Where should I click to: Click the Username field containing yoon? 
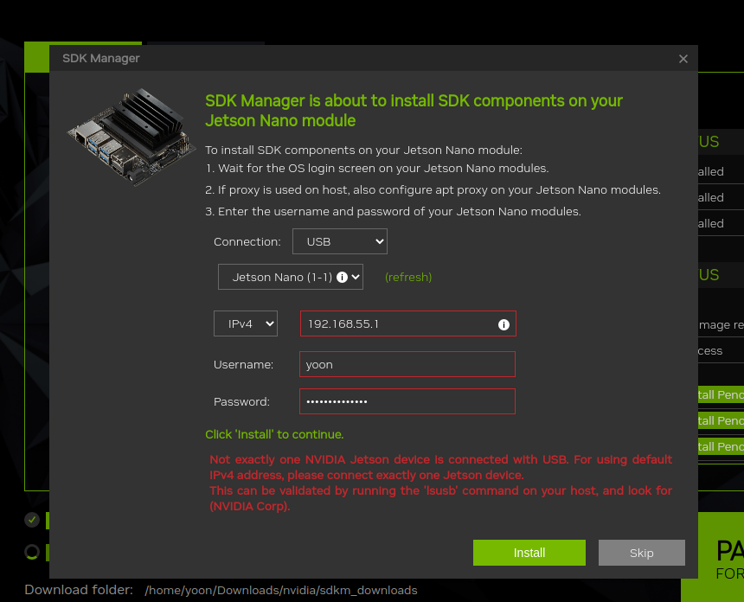(407, 364)
